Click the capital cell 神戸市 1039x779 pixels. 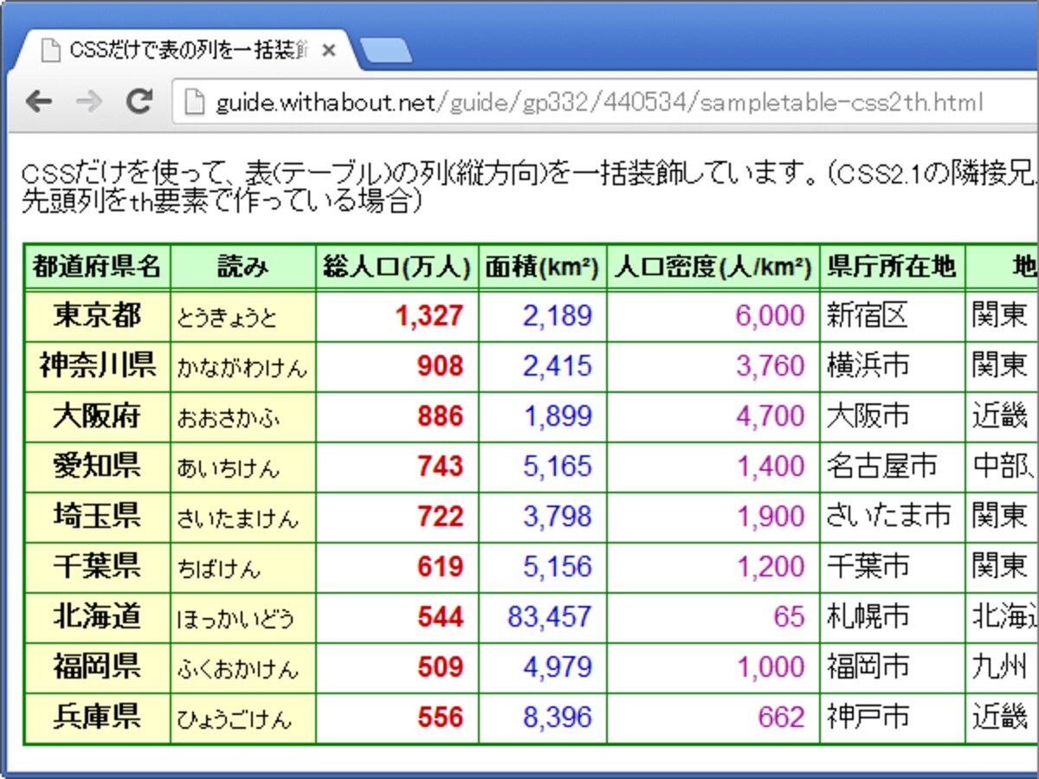click(x=893, y=717)
